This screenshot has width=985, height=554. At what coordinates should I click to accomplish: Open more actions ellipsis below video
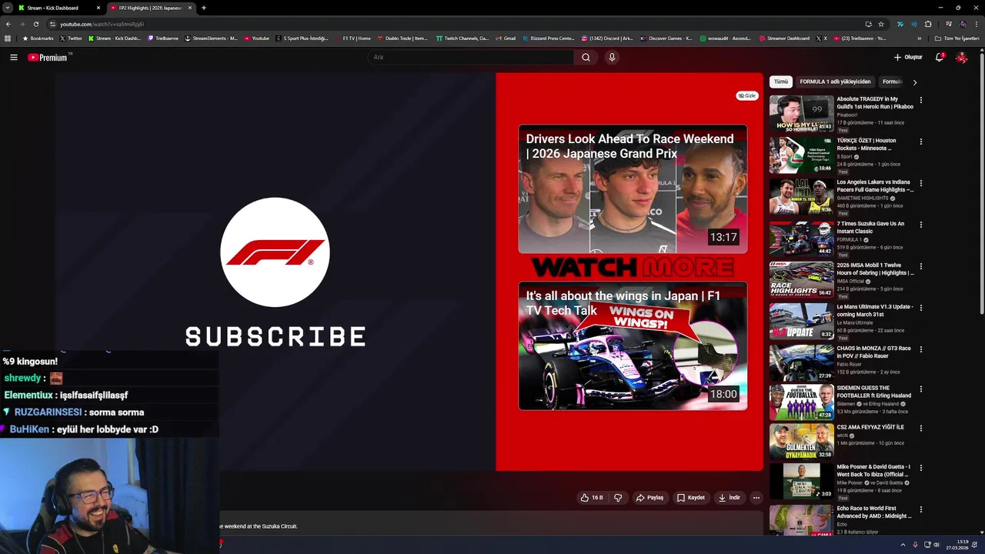pyautogui.click(x=756, y=498)
